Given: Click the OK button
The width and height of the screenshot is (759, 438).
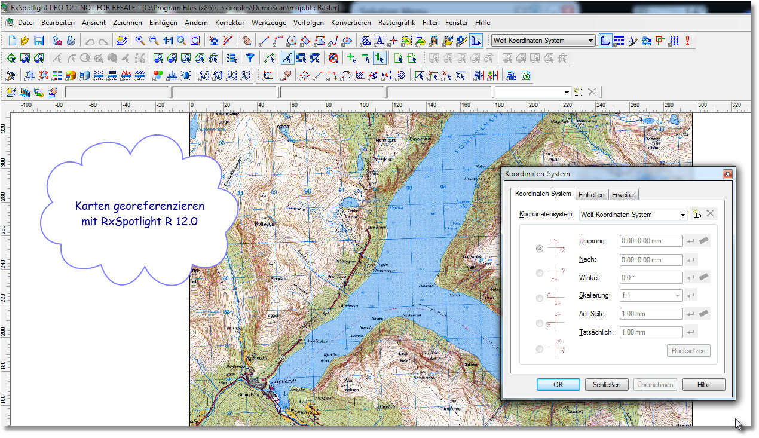Looking at the screenshot, I should point(558,384).
